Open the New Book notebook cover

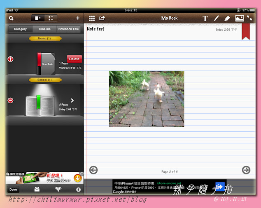(x=46, y=64)
